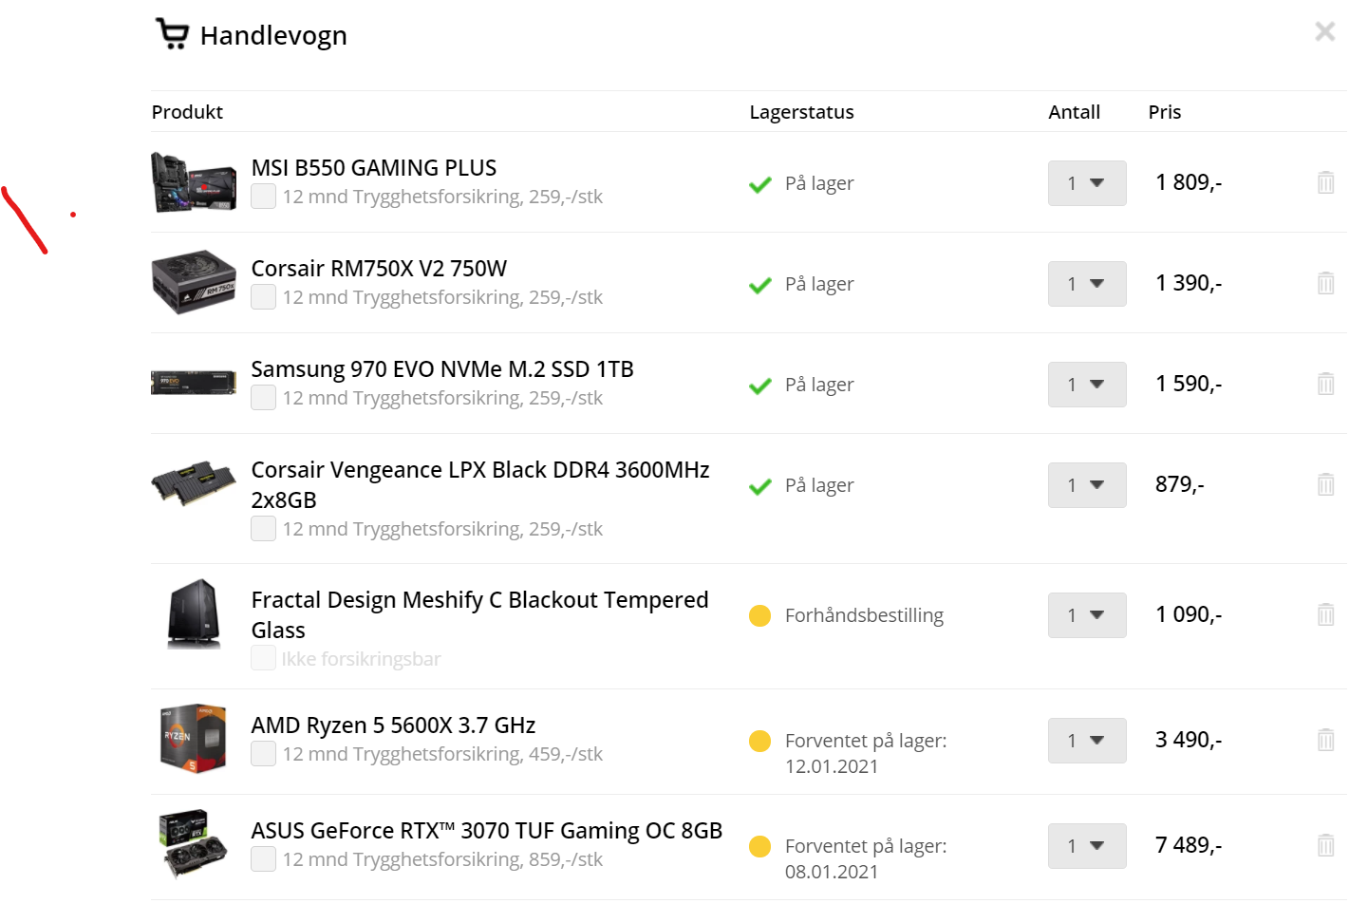Click AMD Ryzen box thumbnail

(194, 739)
